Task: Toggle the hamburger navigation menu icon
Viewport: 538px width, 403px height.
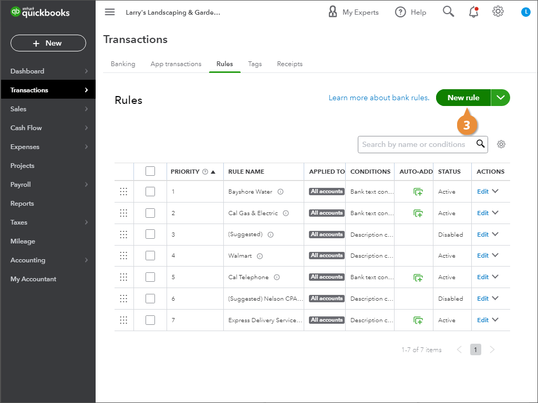Action: 110,12
